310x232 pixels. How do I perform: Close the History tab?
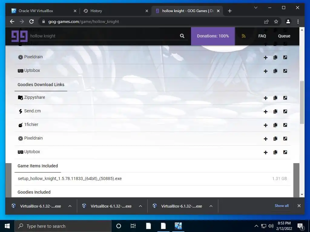pyautogui.click(x=147, y=11)
